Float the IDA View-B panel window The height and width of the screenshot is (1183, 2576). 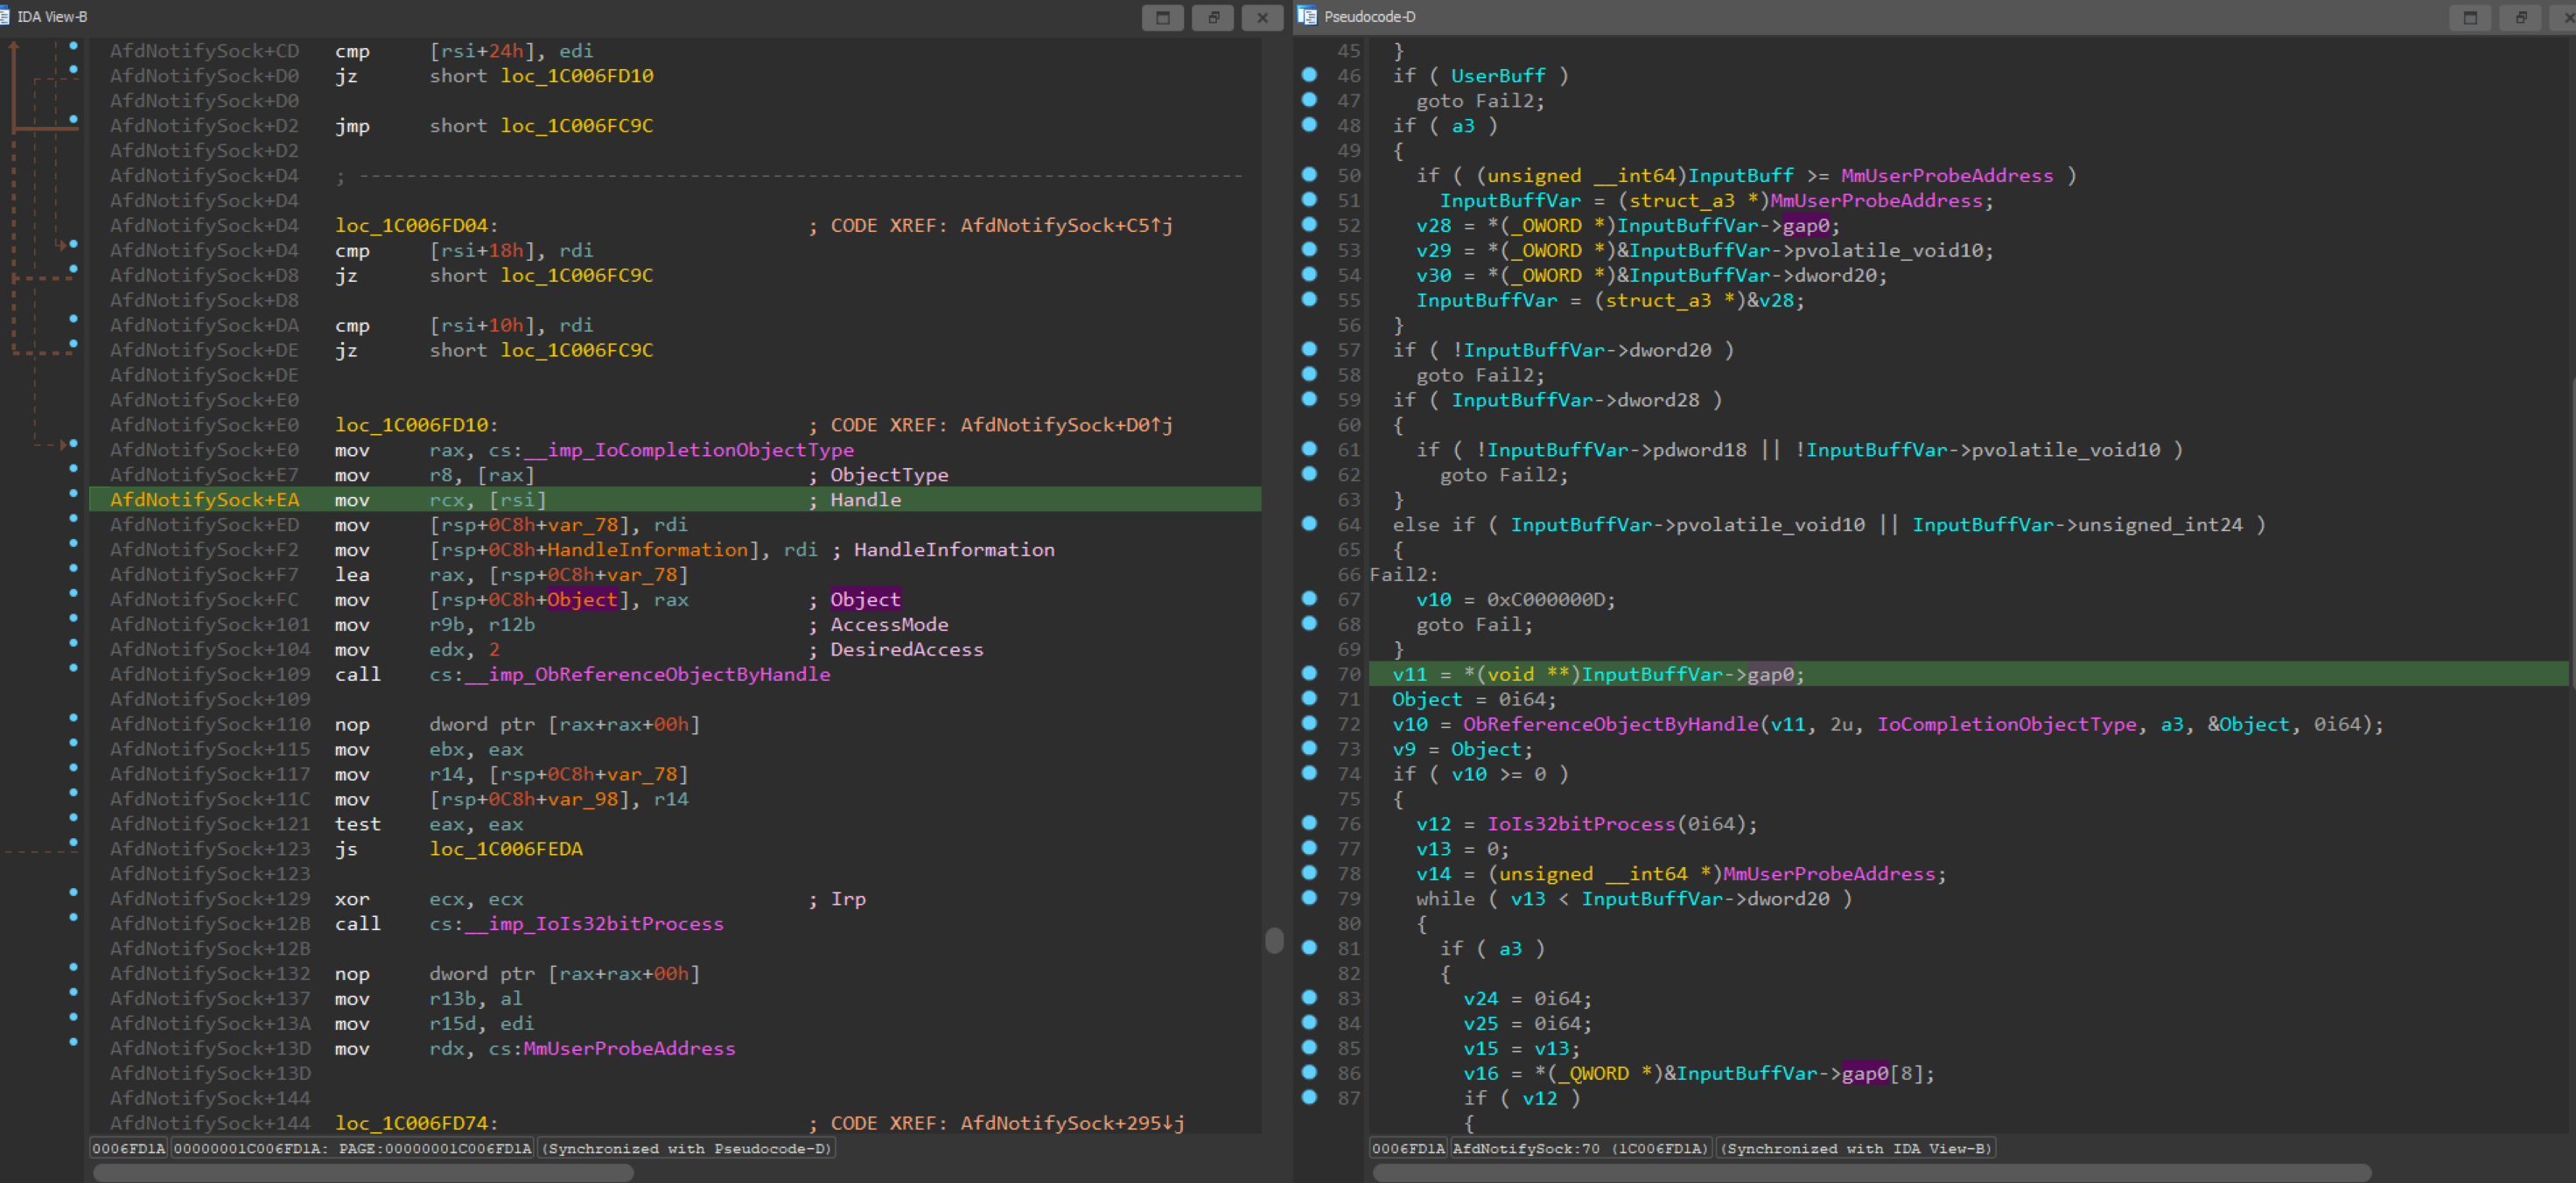1212,17
